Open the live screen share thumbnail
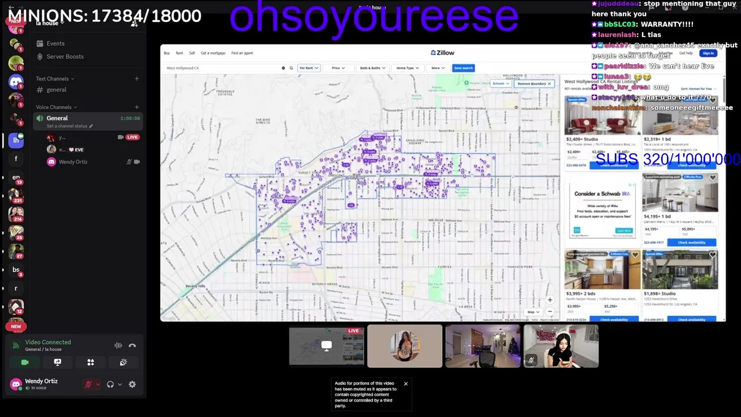Screen dimensions: 741x417 point(327,346)
